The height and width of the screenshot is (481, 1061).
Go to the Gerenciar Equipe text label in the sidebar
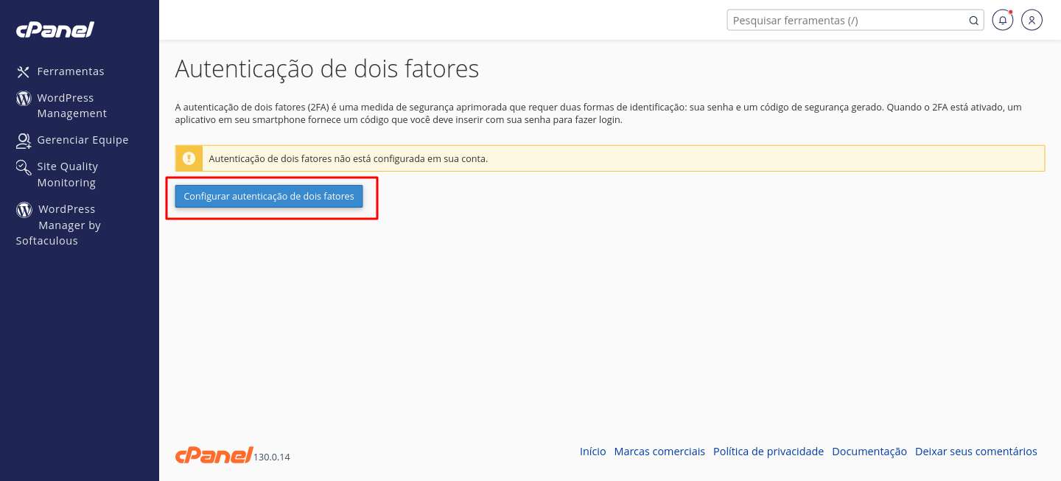(x=83, y=140)
